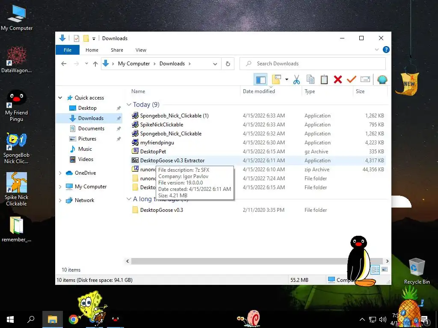Open the Recent locations dropdown arrow
Viewport: 438px width, 328px height.
point(86,64)
